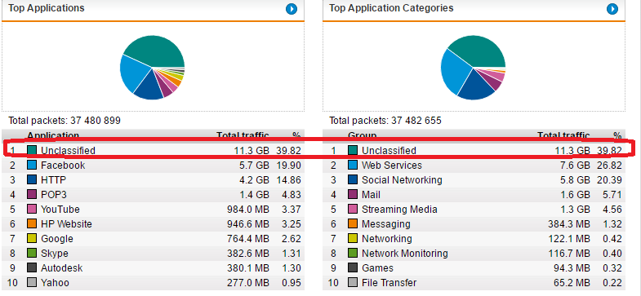Select the Autodesk application entry
Image resolution: width=641 pixels, height=296 pixels.
click(x=62, y=268)
